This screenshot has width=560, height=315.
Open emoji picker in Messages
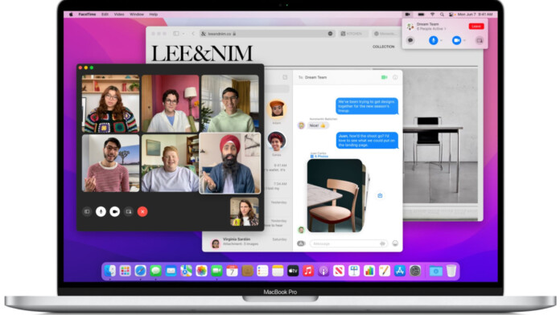tap(395, 243)
